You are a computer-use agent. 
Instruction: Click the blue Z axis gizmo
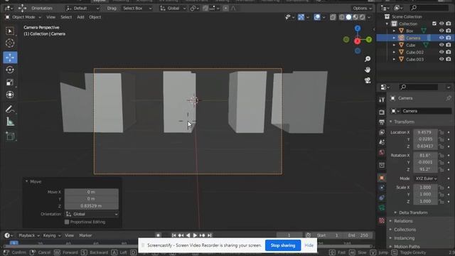tap(358, 28)
